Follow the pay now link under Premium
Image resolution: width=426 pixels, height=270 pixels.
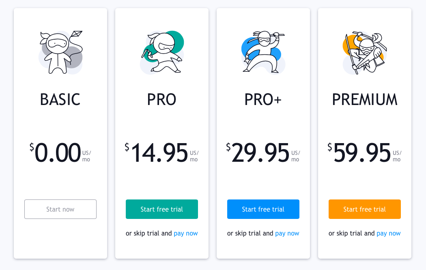coord(389,234)
